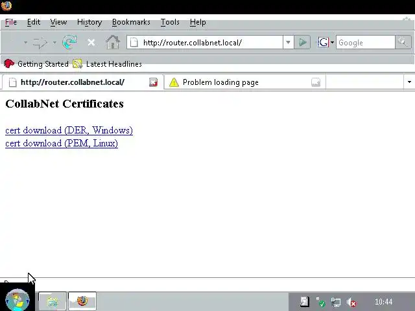This screenshot has width=415, height=311.
Task: Click the muted volume tray icon
Action: (351, 302)
